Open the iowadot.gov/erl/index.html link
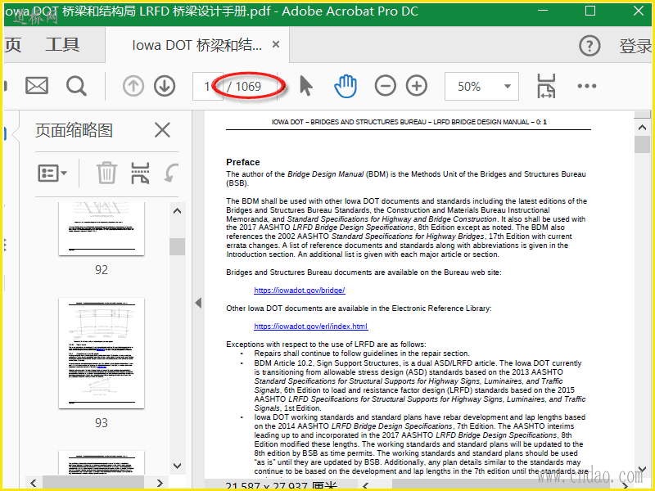655x491 pixels. click(x=311, y=326)
